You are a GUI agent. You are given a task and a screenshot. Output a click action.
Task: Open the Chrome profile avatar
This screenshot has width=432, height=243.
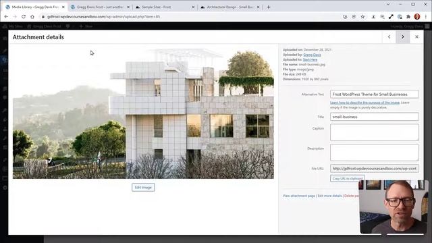pos(417,17)
